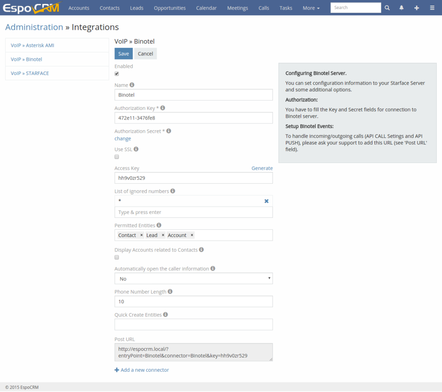Open the Meetings tab
Image resolution: width=442 pixels, height=392 pixels.
tap(238, 8)
